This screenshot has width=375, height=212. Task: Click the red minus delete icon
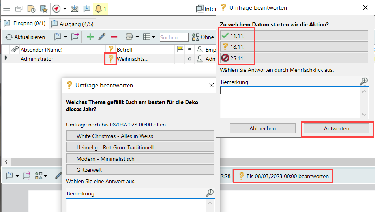(114, 37)
